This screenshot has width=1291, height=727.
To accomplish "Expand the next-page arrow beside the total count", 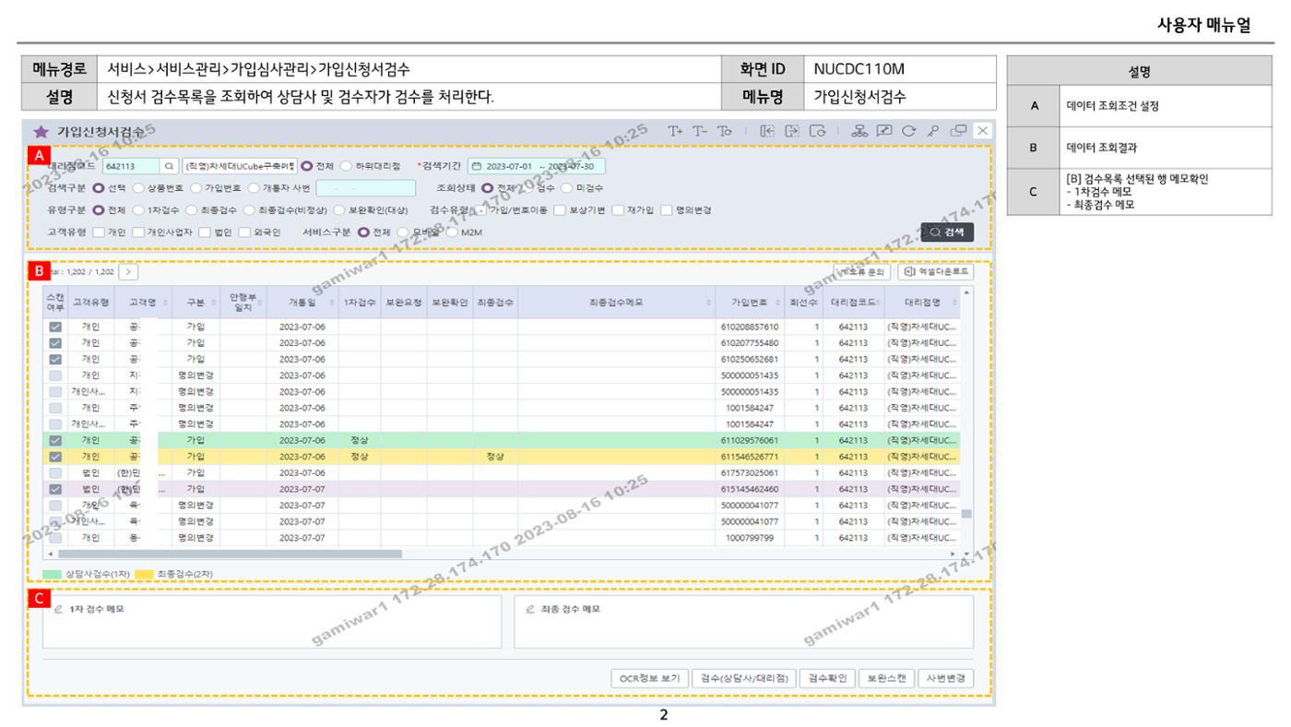I will pos(128,272).
